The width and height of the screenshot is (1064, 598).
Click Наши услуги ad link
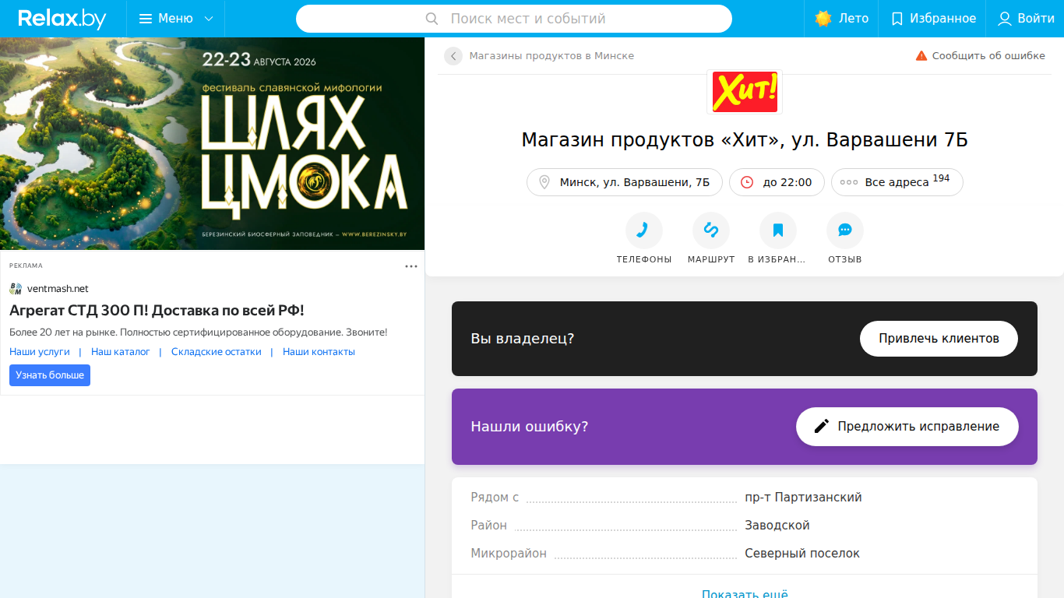click(x=40, y=352)
